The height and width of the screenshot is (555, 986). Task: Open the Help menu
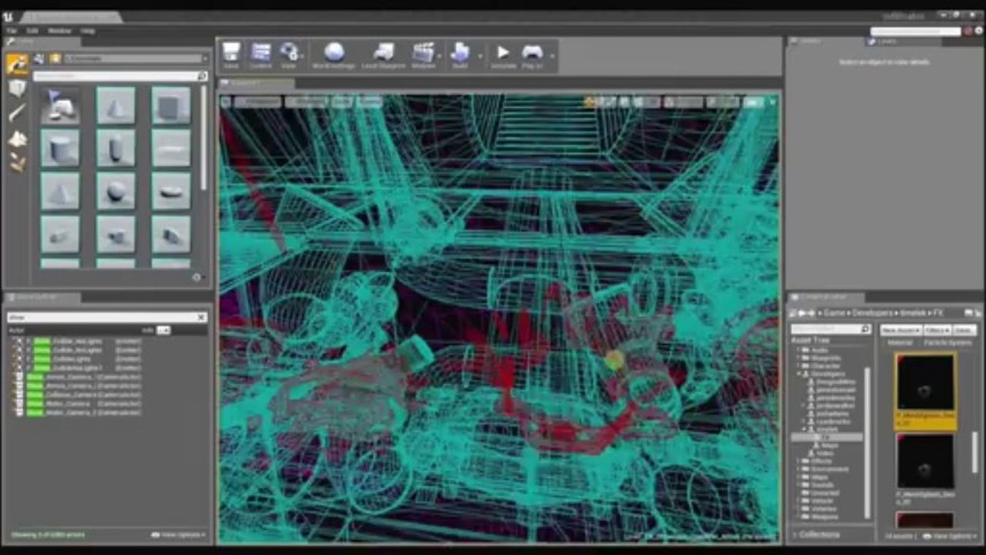(x=88, y=31)
